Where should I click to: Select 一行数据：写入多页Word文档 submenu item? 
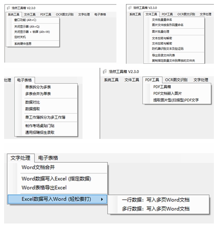(156, 200)
